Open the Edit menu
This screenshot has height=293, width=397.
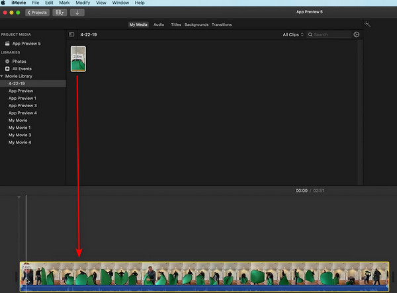click(49, 3)
